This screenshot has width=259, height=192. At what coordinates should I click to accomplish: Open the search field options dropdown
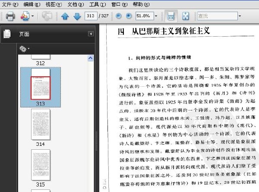240,16
